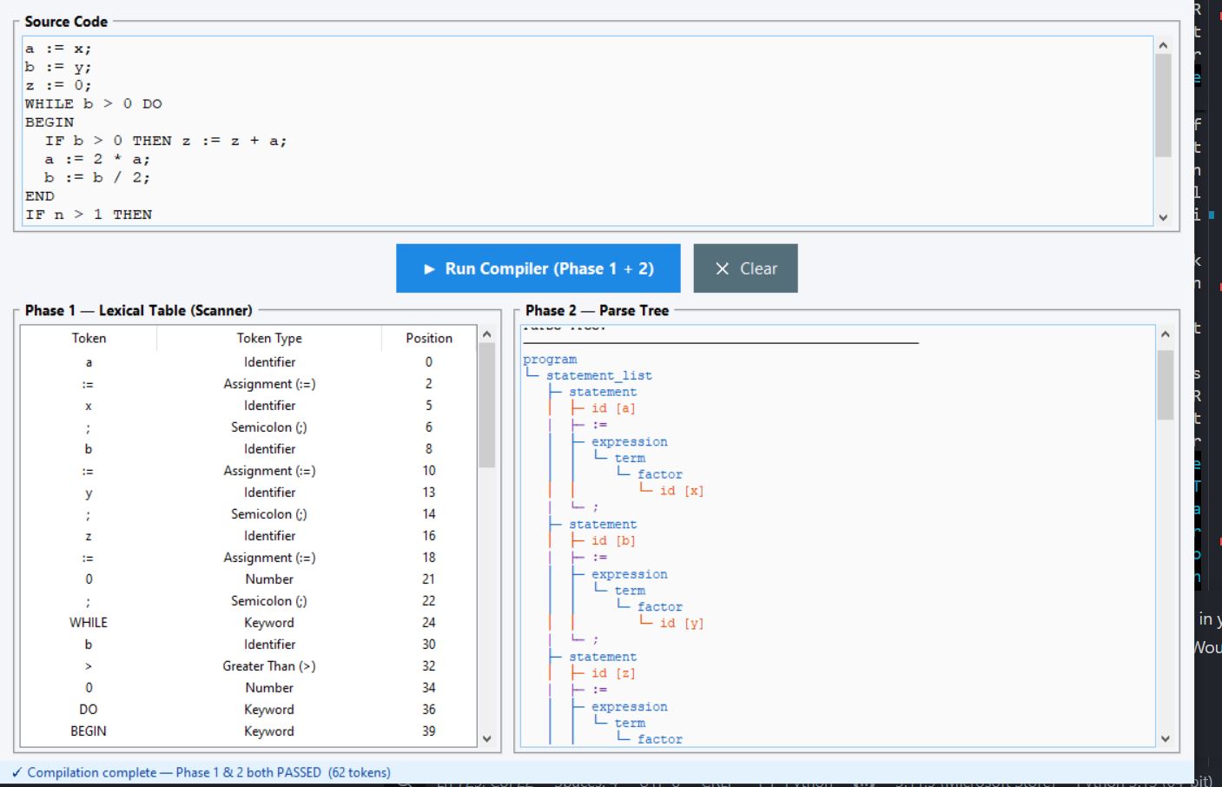The width and height of the screenshot is (1222, 787).
Task: Click the Position column header
Action: pos(429,338)
